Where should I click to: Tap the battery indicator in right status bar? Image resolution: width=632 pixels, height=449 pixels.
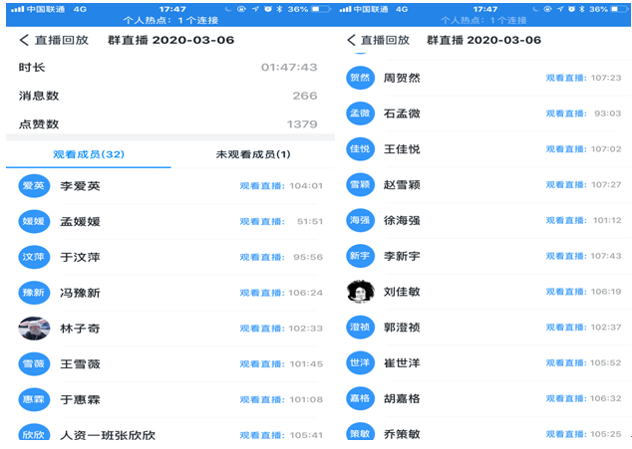(x=619, y=9)
